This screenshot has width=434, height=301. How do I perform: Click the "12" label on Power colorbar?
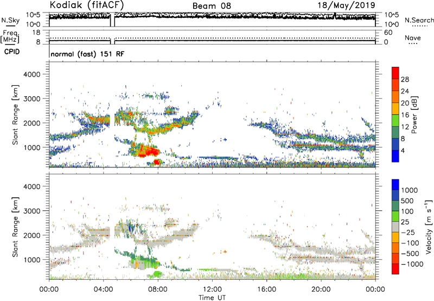[405, 127]
